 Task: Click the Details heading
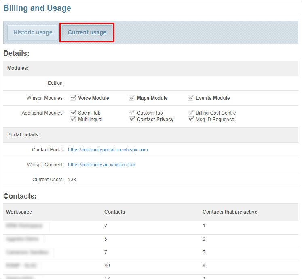[16, 53]
